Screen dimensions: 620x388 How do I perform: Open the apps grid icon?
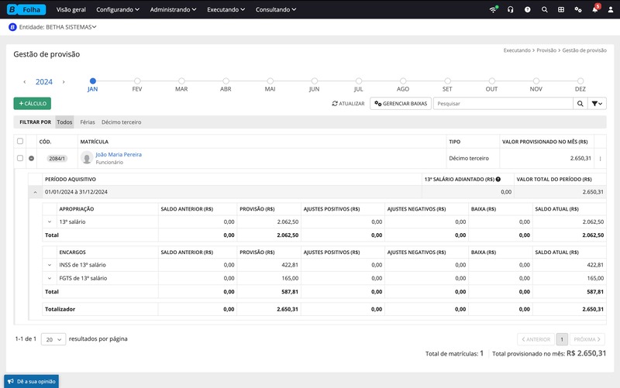coord(561,10)
